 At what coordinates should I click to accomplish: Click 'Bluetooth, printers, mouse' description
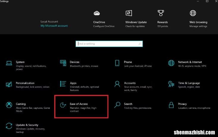(84, 66)
